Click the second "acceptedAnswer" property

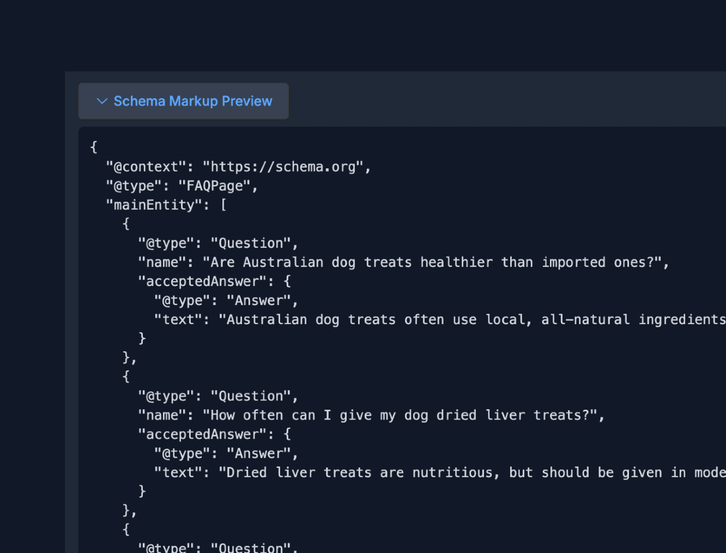coord(203,434)
